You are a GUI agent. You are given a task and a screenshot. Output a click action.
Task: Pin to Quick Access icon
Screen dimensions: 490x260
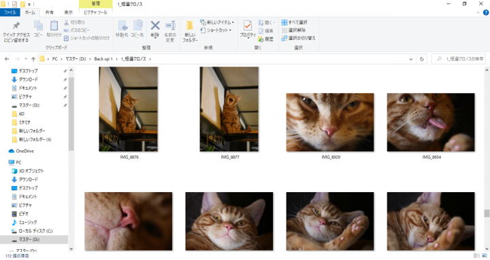coord(16,26)
